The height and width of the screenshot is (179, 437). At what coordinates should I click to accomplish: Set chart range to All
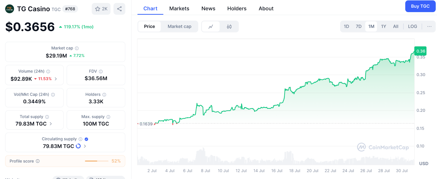(395, 27)
